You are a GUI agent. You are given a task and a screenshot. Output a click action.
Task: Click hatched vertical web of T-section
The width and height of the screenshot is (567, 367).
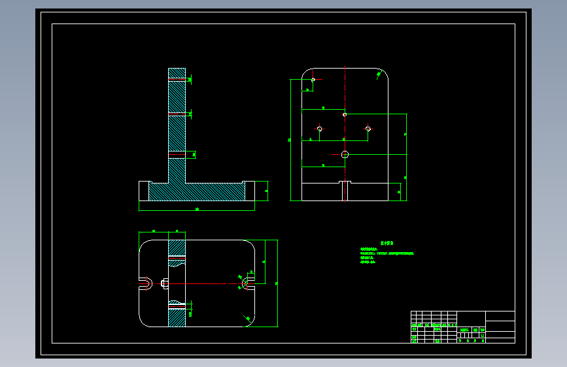[x=177, y=125]
